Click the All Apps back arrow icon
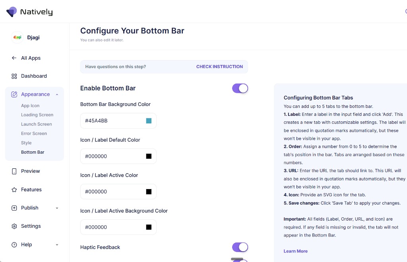 (x=14, y=58)
